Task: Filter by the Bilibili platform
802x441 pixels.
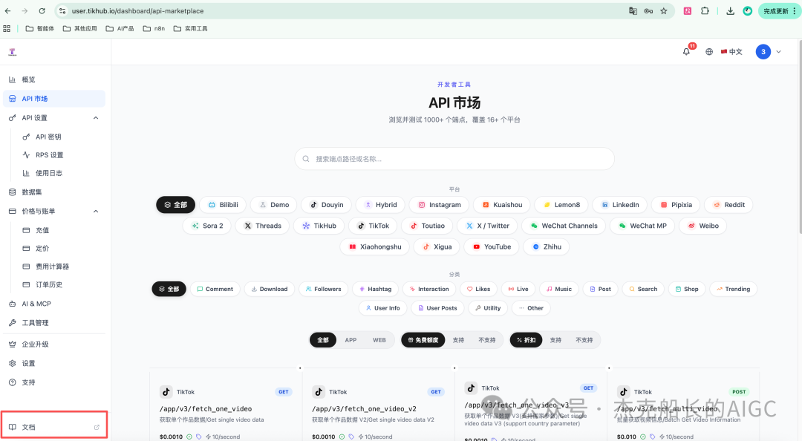Action: (x=223, y=205)
